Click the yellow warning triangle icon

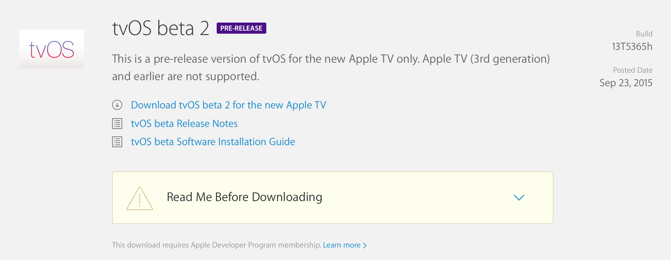[139, 198]
